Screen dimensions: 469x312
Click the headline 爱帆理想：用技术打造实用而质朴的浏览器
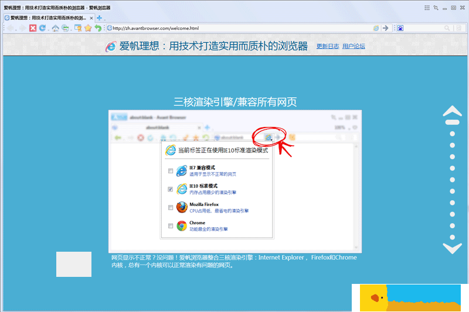pos(213,46)
